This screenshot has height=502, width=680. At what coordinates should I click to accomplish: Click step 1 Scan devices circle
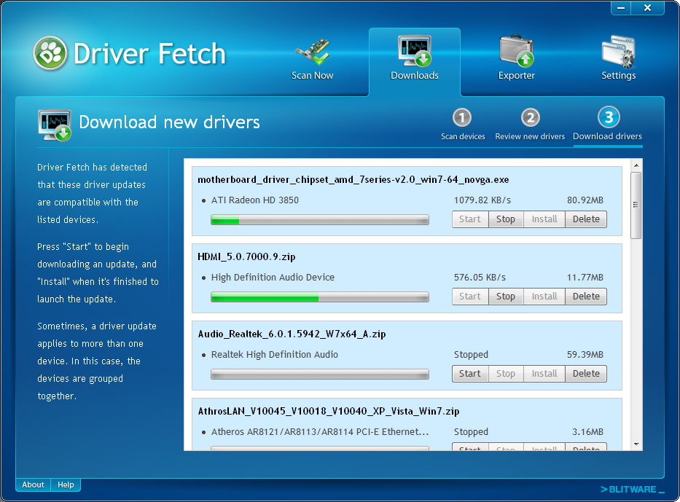pos(462,118)
